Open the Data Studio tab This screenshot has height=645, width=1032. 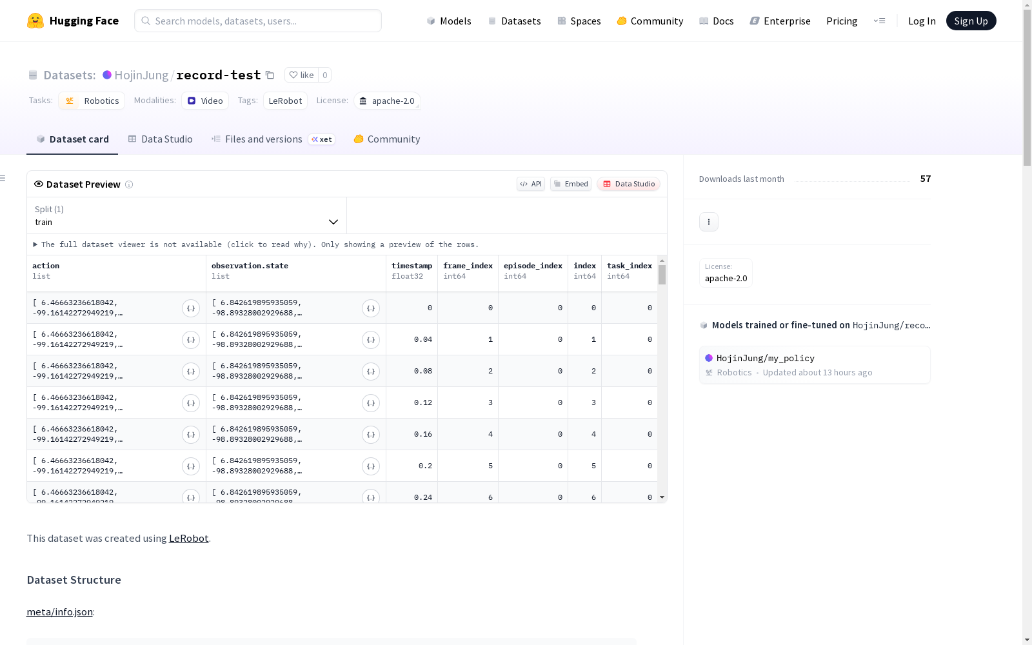[161, 139]
